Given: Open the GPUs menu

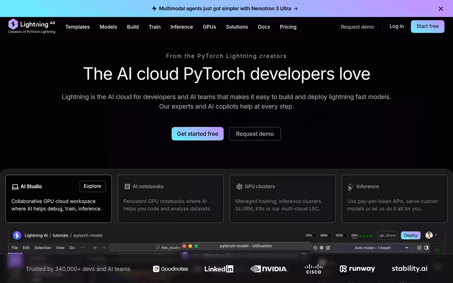Looking at the screenshot, I should pyautogui.click(x=210, y=27).
